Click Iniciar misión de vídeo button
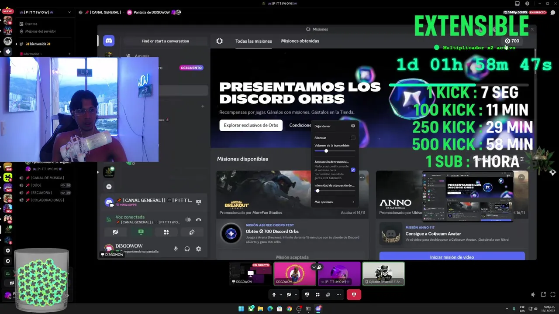The height and width of the screenshot is (314, 559). click(x=452, y=256)
